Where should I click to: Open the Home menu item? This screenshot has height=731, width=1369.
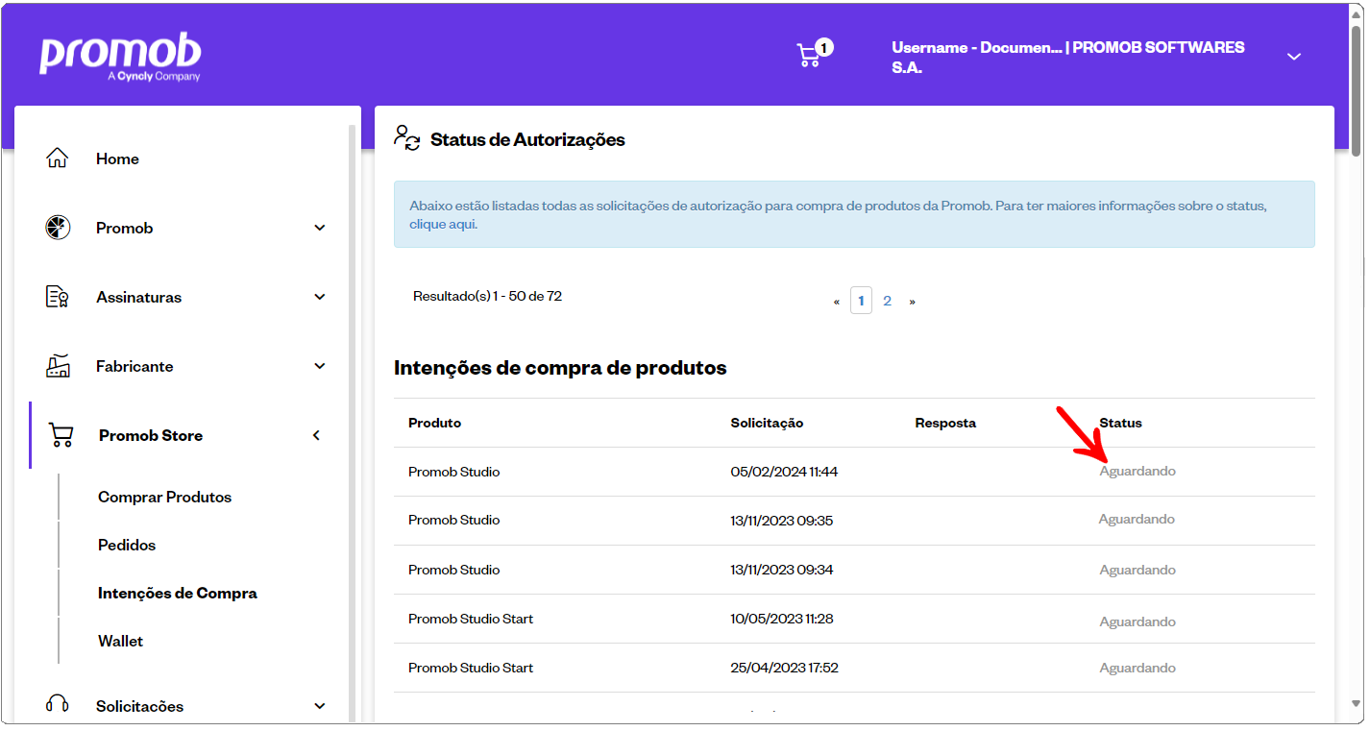117,158
